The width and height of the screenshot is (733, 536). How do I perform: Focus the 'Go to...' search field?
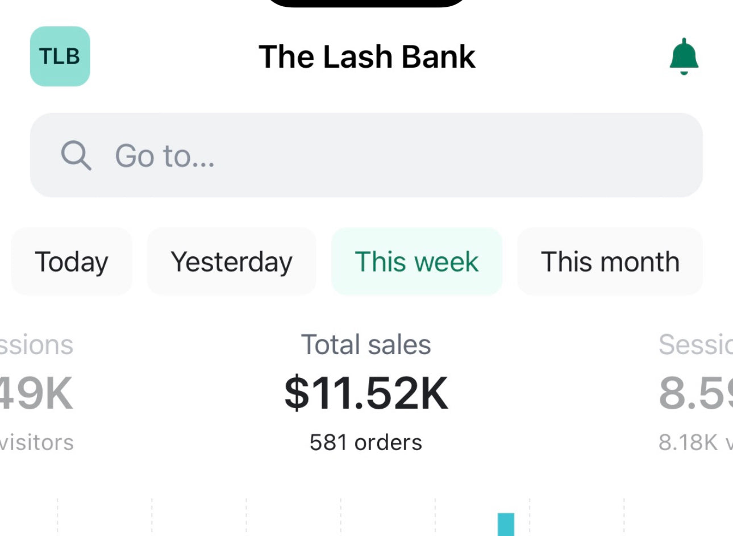click(x=366, y=155)
